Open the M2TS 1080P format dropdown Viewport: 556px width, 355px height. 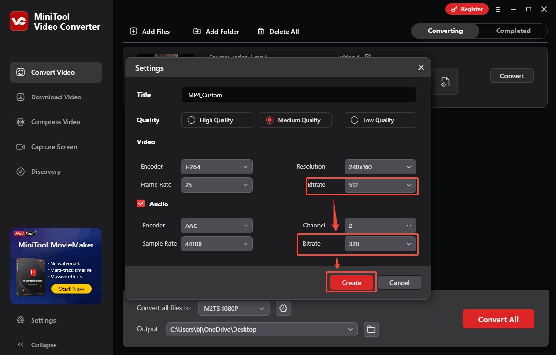[x=234, y=308]
